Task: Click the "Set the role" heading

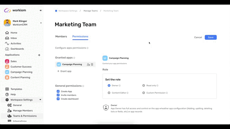Action: click(113, 79)
